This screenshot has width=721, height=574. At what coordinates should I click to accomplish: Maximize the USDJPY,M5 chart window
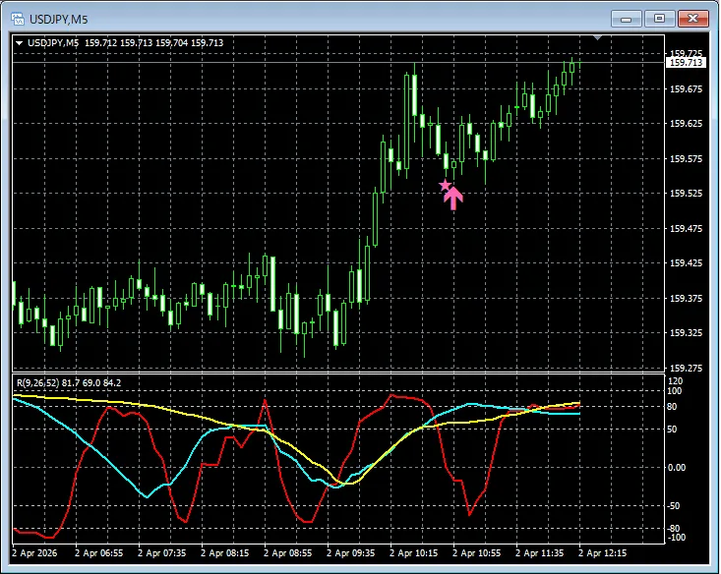tap(659, 19)
